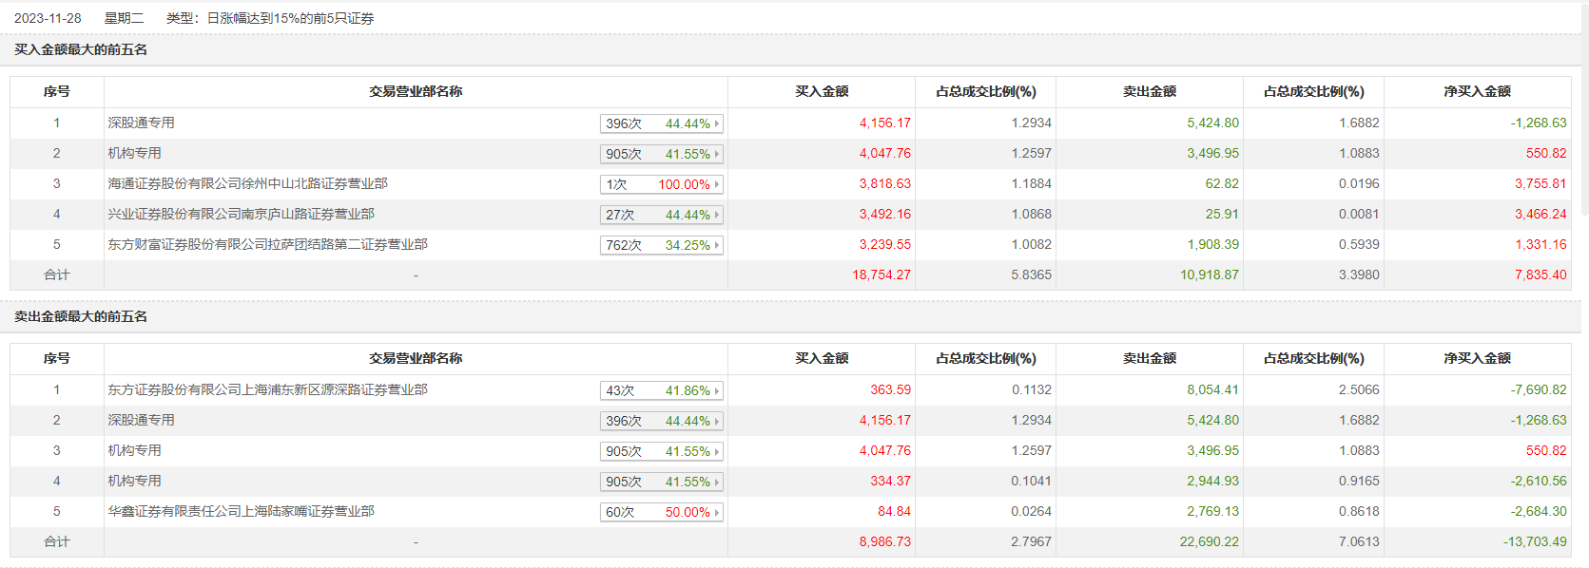
Task: Expand the "43次 41.86%" stats box
Action: pos(661,390)
